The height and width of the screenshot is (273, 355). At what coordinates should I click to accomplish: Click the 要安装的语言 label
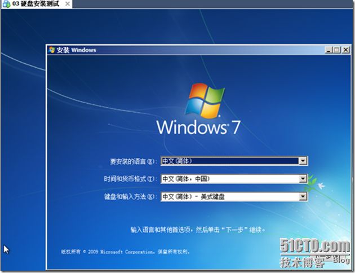click(x=133, y=161)
